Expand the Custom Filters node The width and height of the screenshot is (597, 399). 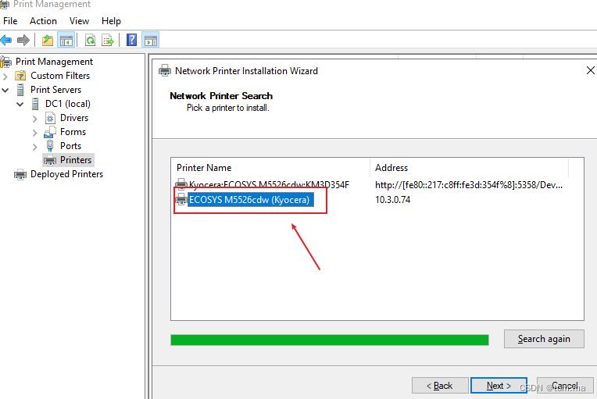[x=5, y=76]
